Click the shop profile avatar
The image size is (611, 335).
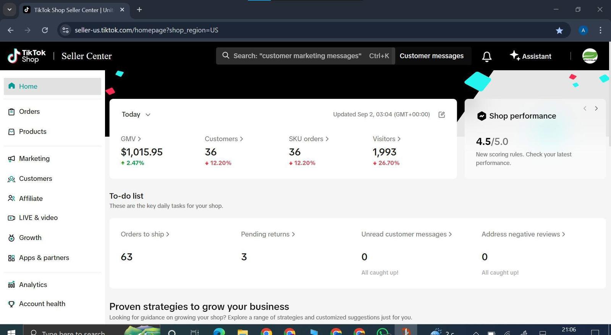click(x=590, y=56)
